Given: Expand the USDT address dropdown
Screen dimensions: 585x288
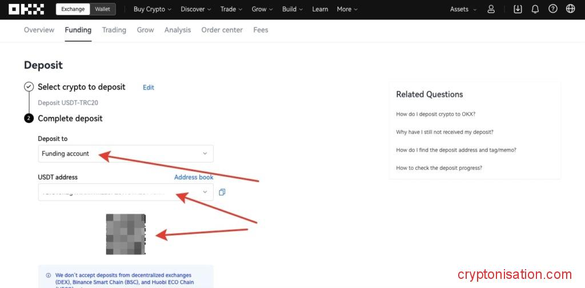Looking at the screenshot, I should 205,192.
